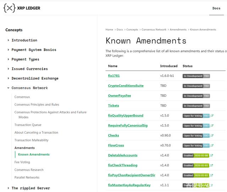Open Transaction Queue sidebar page

click(x=28, y=125)
